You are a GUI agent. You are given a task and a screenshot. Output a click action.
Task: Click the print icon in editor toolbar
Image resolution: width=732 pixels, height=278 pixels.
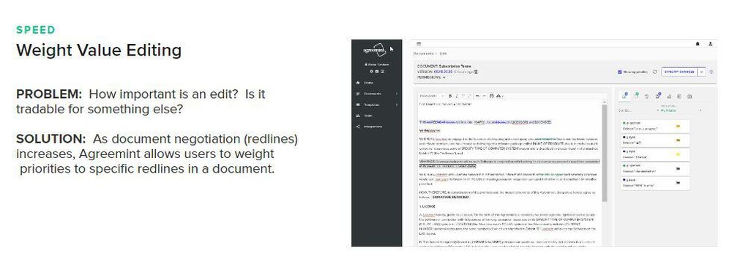pos(492,96)
